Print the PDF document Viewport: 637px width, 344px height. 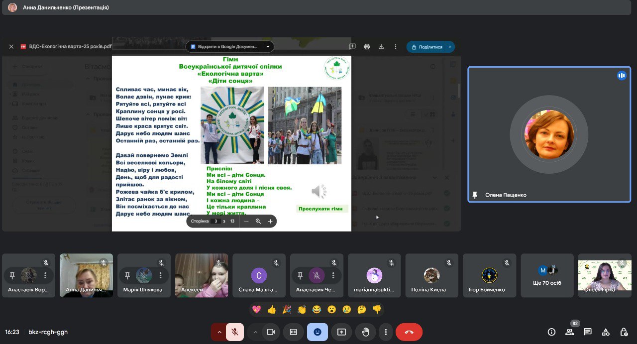click(x=367, y=47)
